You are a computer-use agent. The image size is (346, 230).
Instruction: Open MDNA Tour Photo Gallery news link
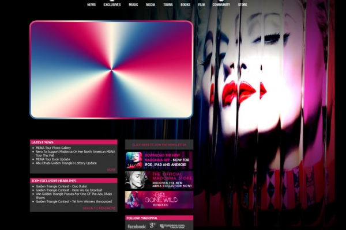coord(54,148)
